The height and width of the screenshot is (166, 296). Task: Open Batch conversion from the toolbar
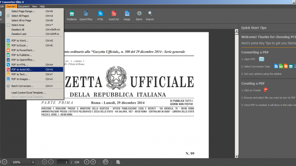pyautogui.click(x=139, y=15)
